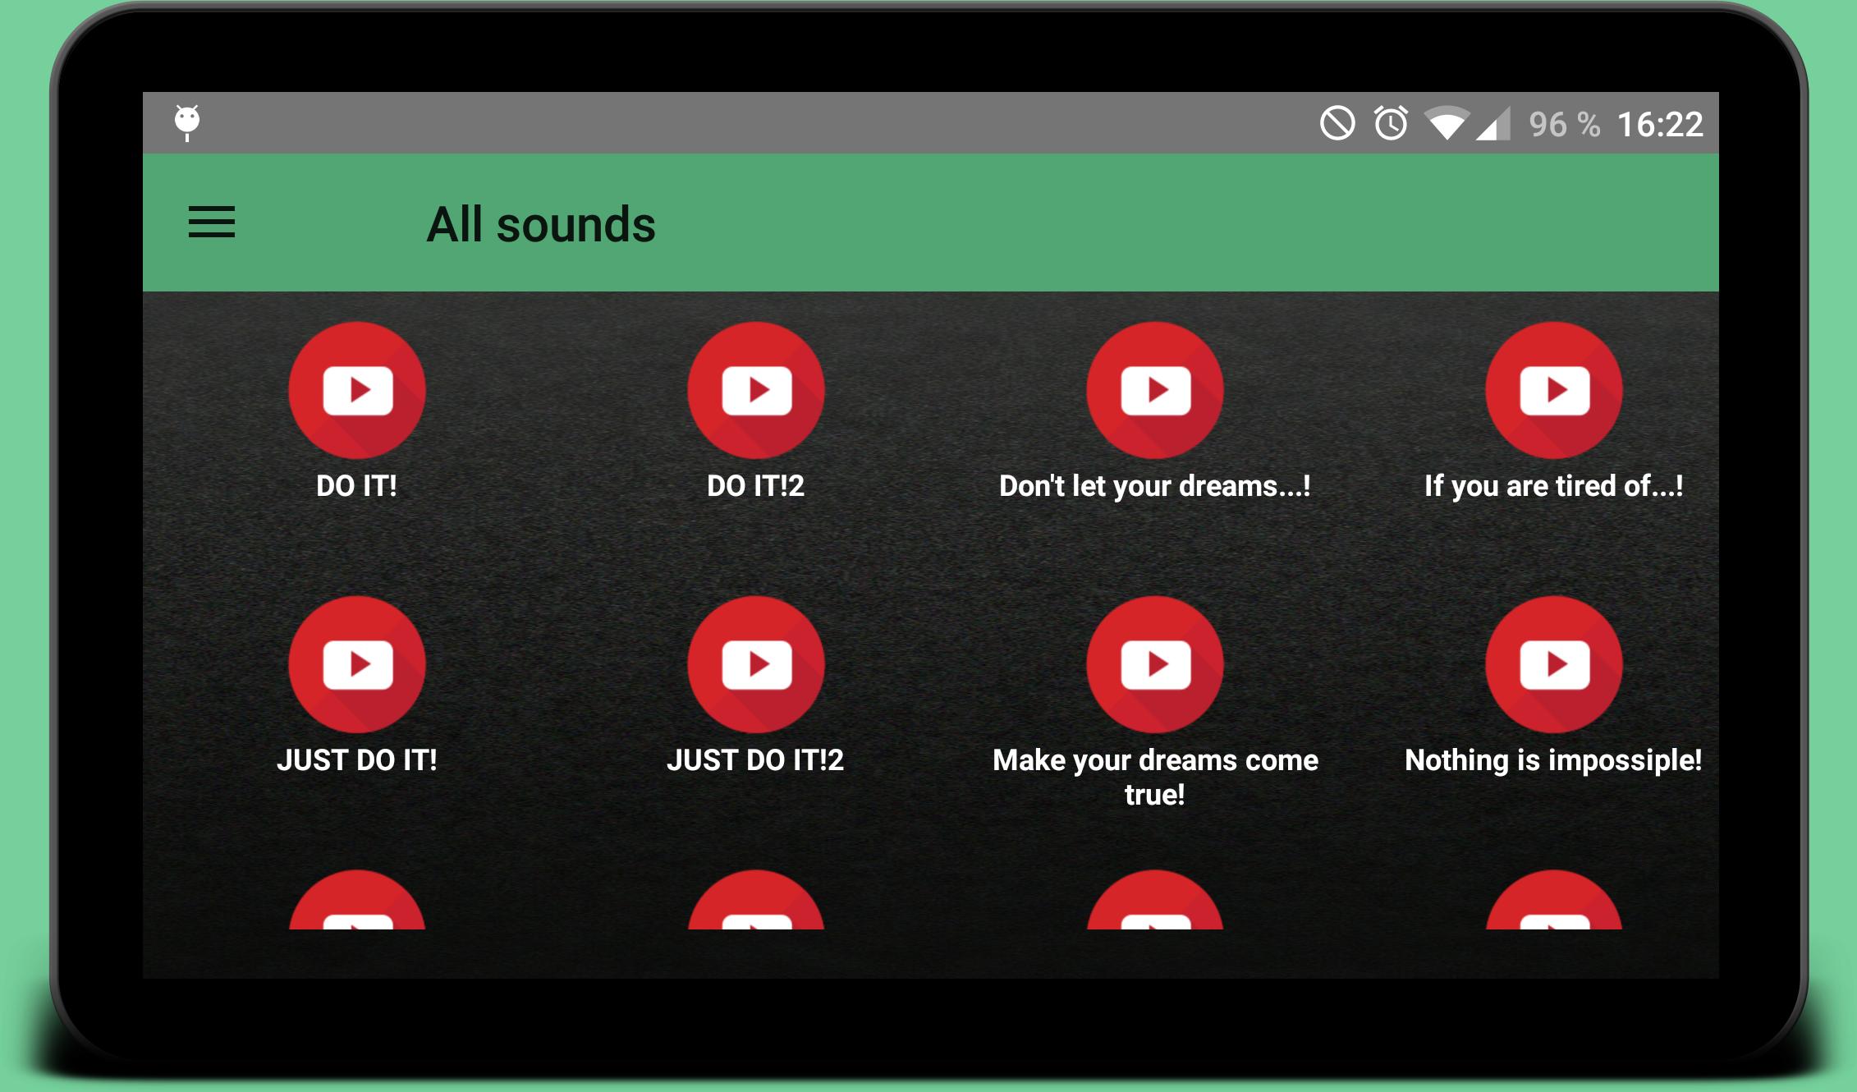Tap the 96 % battery indicator

coord(1565,125)
